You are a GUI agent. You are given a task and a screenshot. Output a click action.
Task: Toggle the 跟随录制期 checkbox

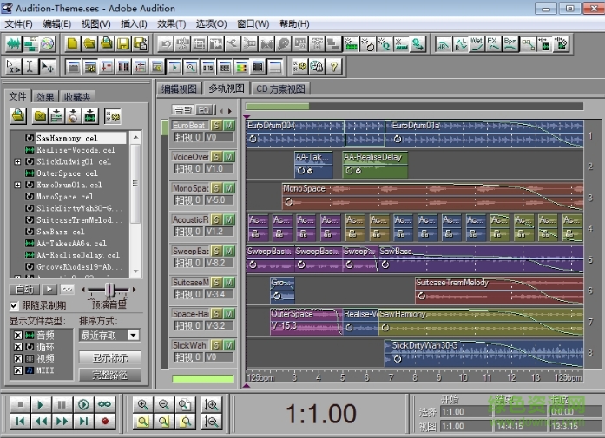[14, 305]
